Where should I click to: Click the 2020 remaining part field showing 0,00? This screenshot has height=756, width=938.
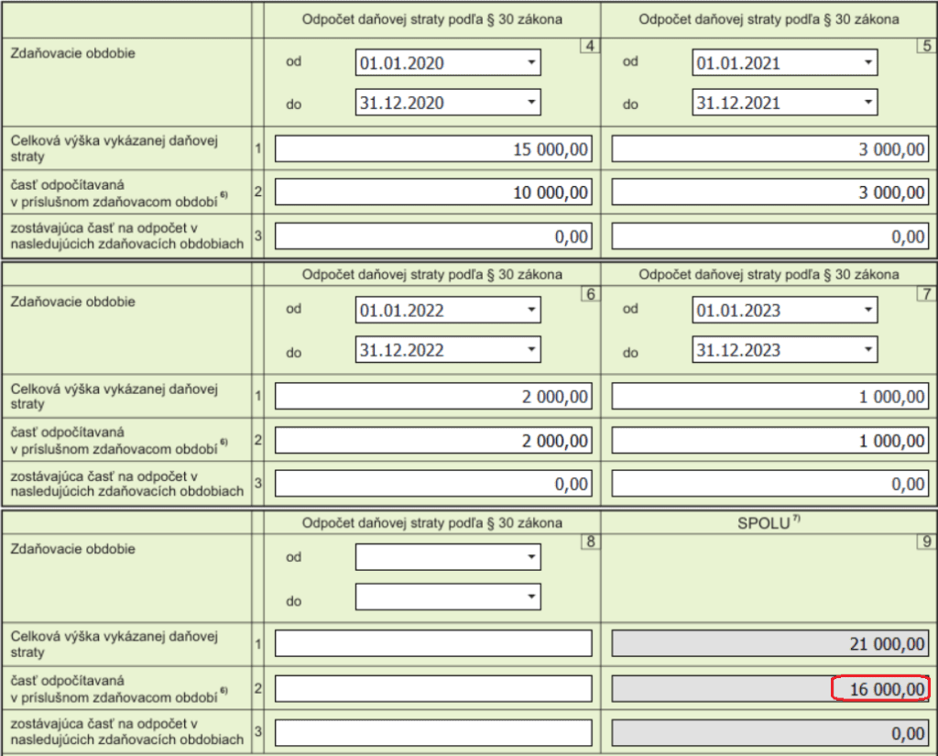pyautogui.click(x=433, y=236)
